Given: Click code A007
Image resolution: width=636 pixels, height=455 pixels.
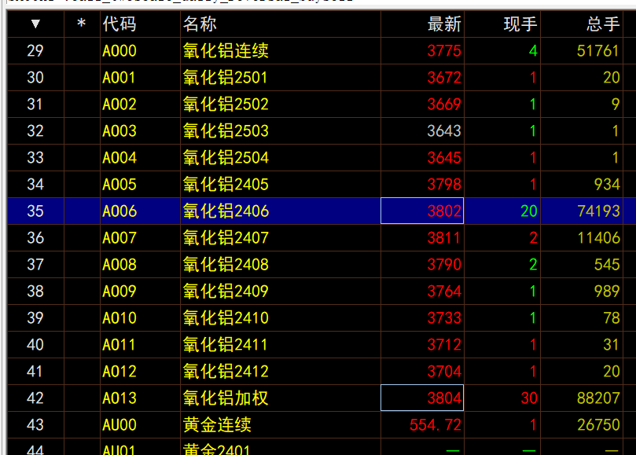Looking at the screenshot, I should (x=119, y=237).
